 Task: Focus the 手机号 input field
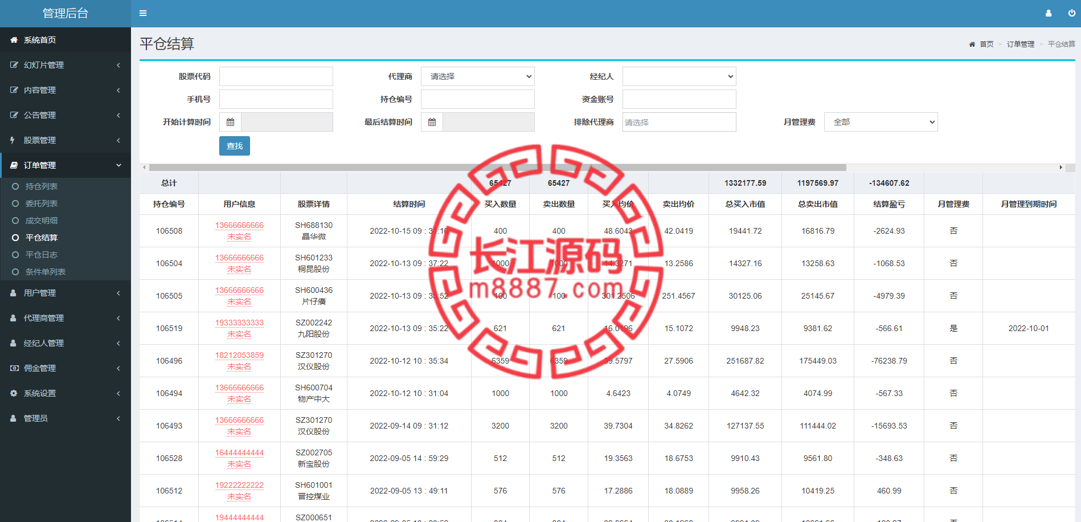(x=276, y=99)
